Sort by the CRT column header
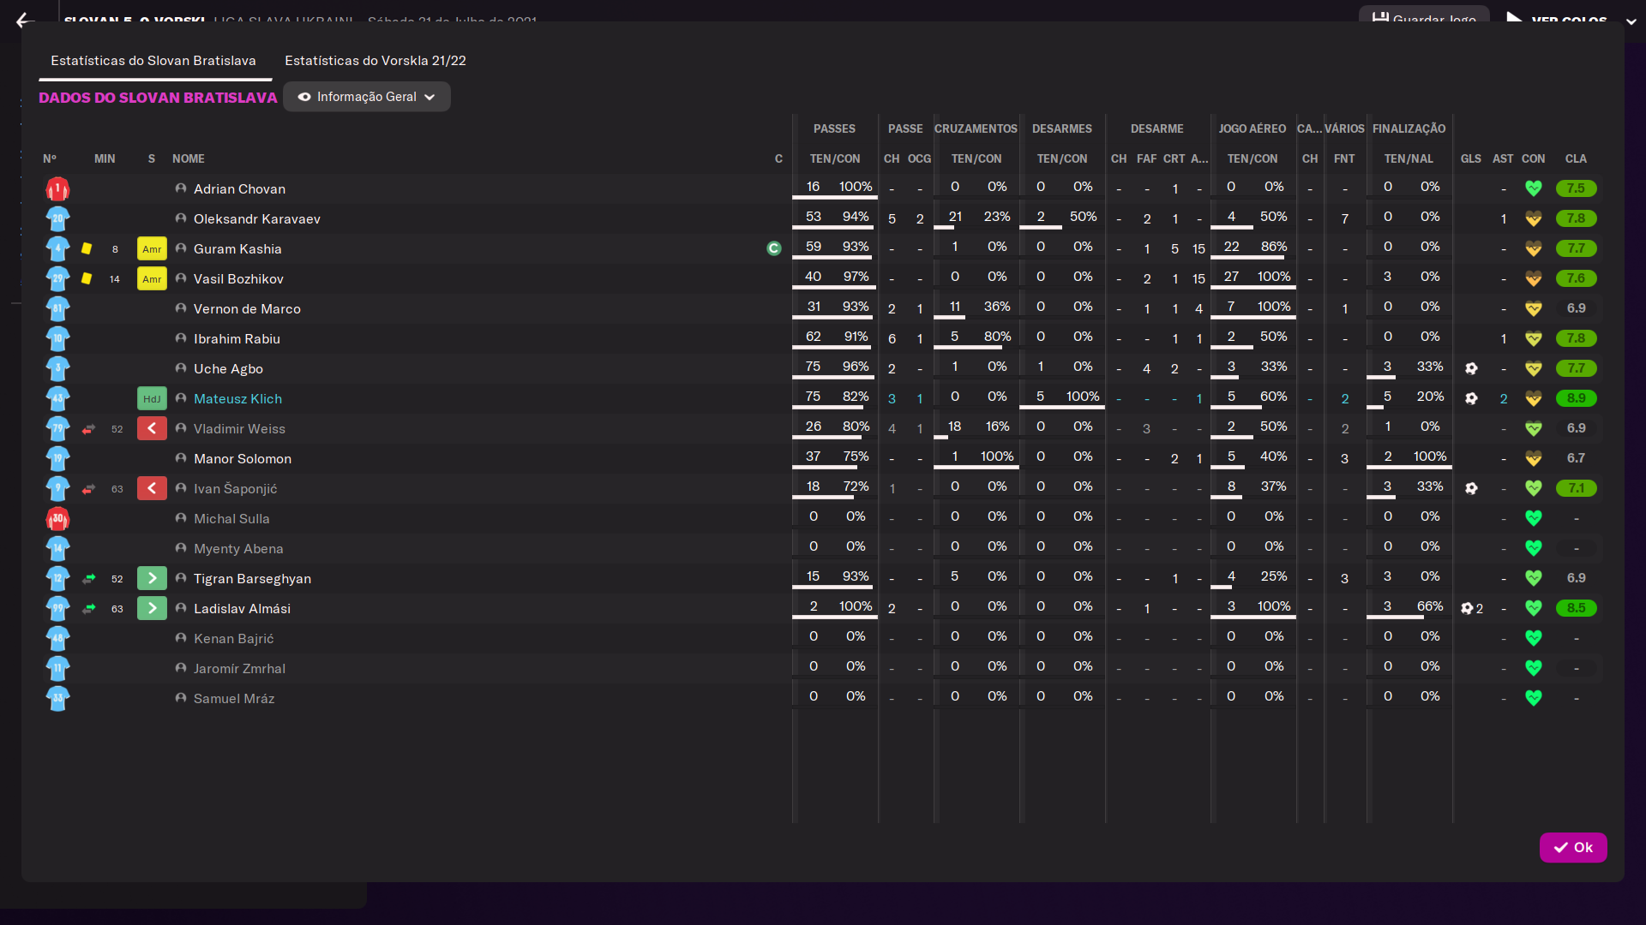 (x=1174, y=159)
